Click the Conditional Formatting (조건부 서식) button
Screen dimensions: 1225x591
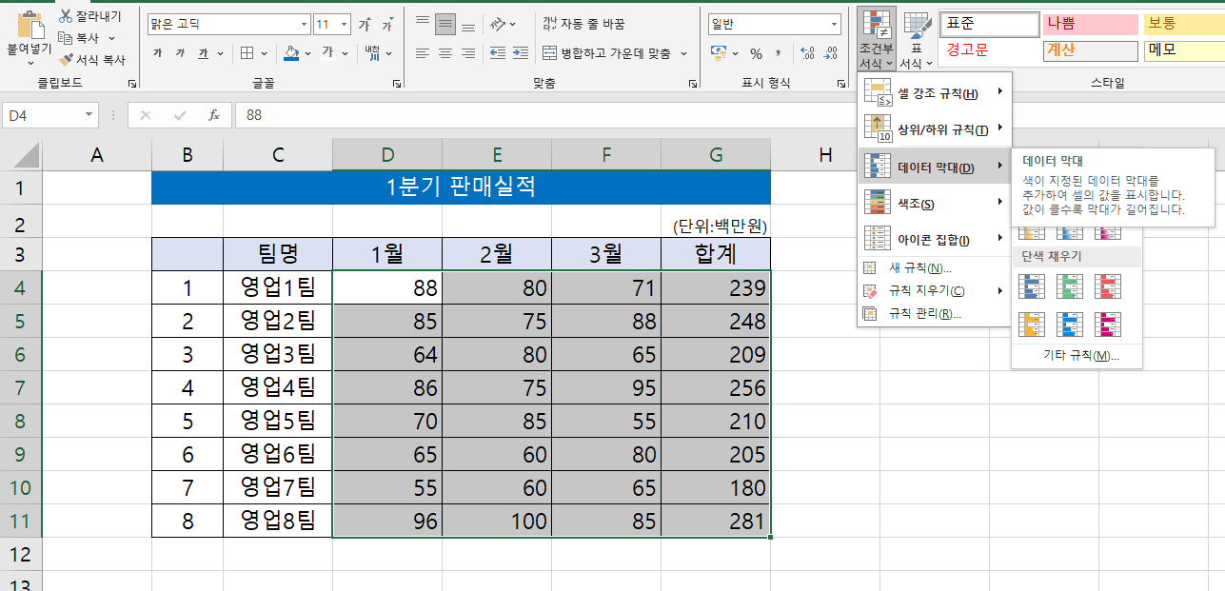pyautogui.click(x=876, y=40)
